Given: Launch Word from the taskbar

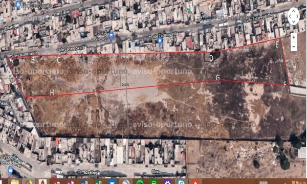Looking at the screenshot, I should click(84, 182).
